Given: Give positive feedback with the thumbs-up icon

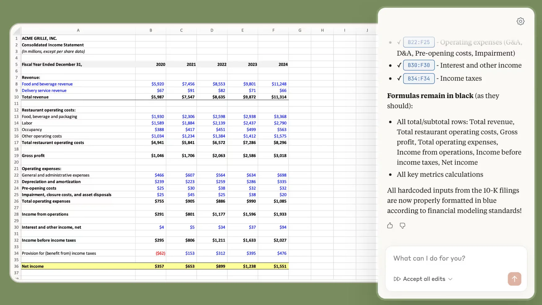Looking at the screenshot, I should click(x=390, y=225).
